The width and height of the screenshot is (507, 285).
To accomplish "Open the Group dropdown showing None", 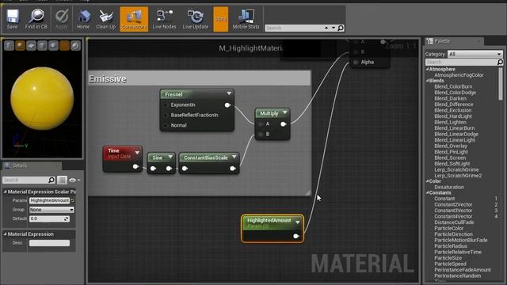I will tap(51, 210).
